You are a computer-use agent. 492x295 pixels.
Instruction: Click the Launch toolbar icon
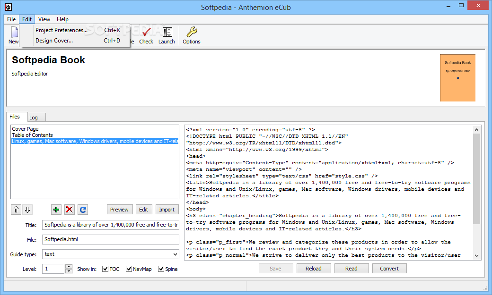click(x=167, y=35)
